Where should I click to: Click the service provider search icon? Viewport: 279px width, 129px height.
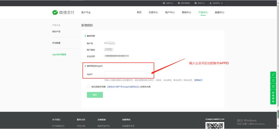point(179,3)
